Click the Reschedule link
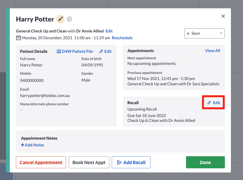This screenshot has width=243, height=180. [x=122, y=38]
